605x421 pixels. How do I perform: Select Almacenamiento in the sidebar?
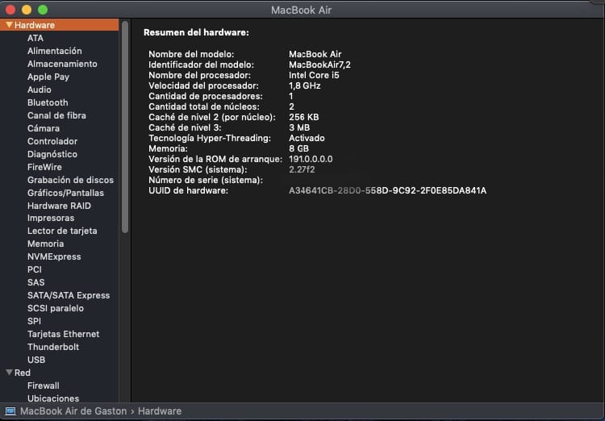[x=62, y=64]
